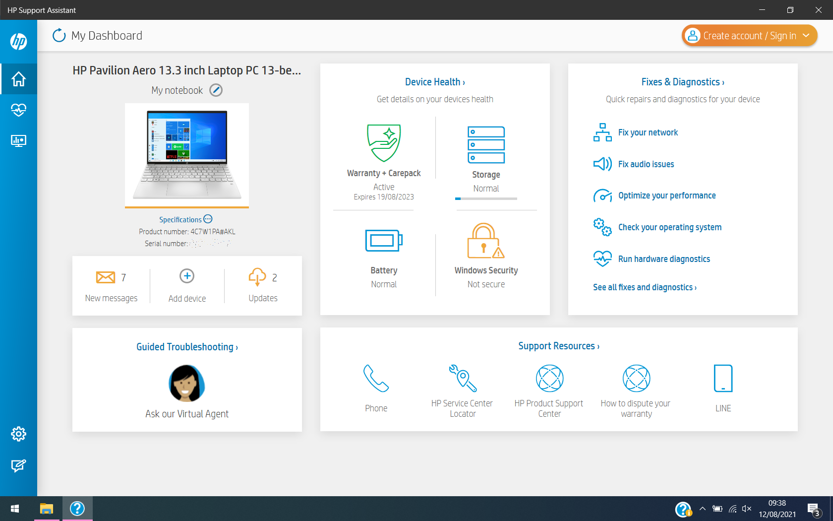Open Windows Security lock icon

[486, 241]
